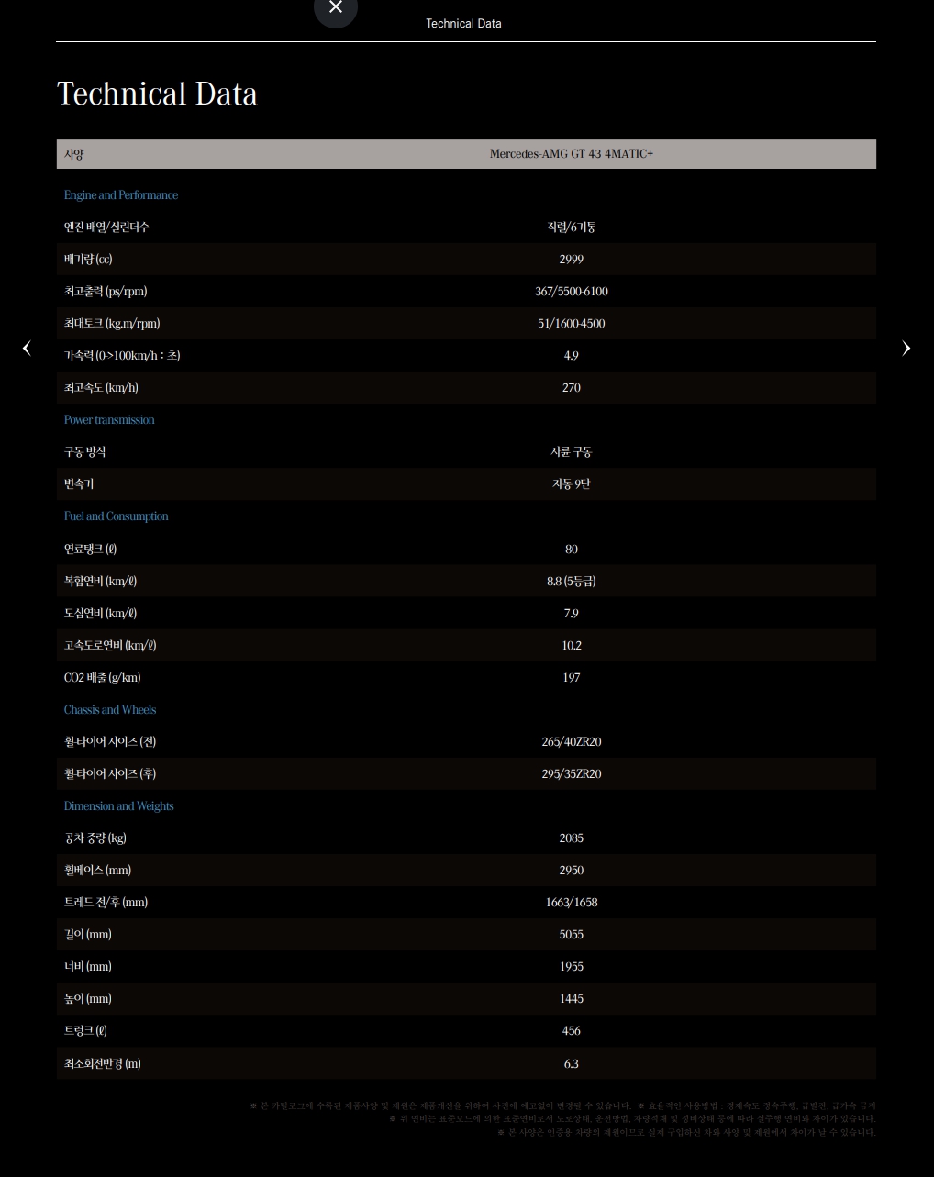Select the Dimension and Weights section label
This screenshot has width=934, height=1177.
pyautogui.click(x=119, y=806)
